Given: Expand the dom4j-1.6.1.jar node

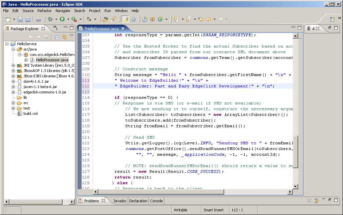Looking at the screenshot, I should [13, 81].
